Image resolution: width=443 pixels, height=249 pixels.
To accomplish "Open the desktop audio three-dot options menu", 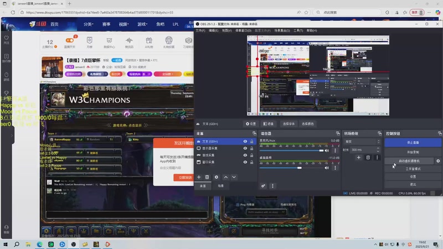I will 335,168.
